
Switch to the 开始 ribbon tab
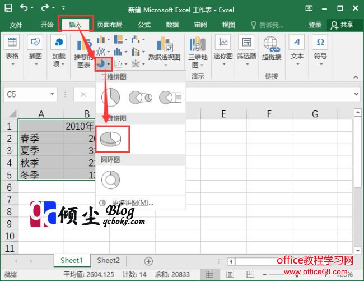pyautogui.click(x=47, y=25)
